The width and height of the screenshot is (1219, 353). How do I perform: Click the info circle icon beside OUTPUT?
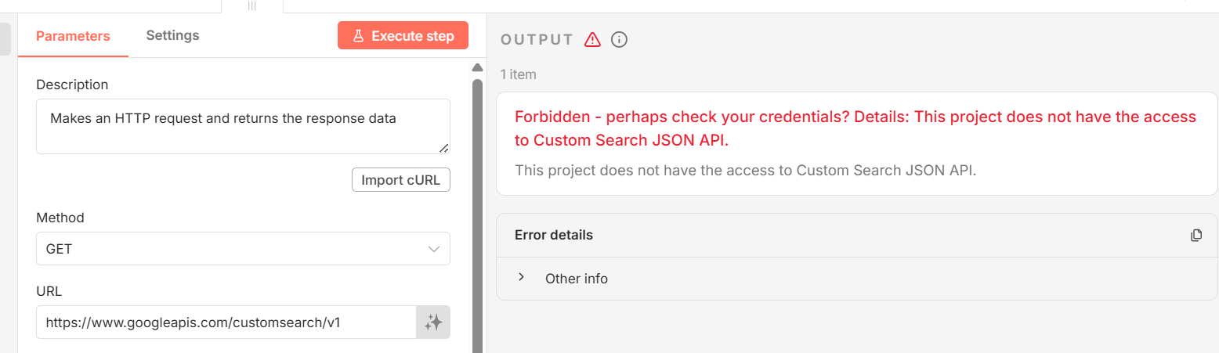click(x=619, y=39)
